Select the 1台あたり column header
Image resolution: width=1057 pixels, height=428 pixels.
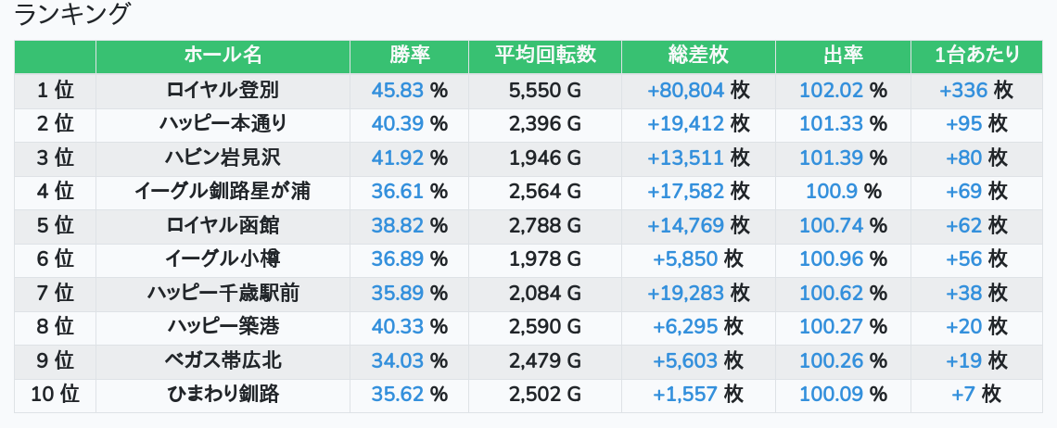(977, 56)
